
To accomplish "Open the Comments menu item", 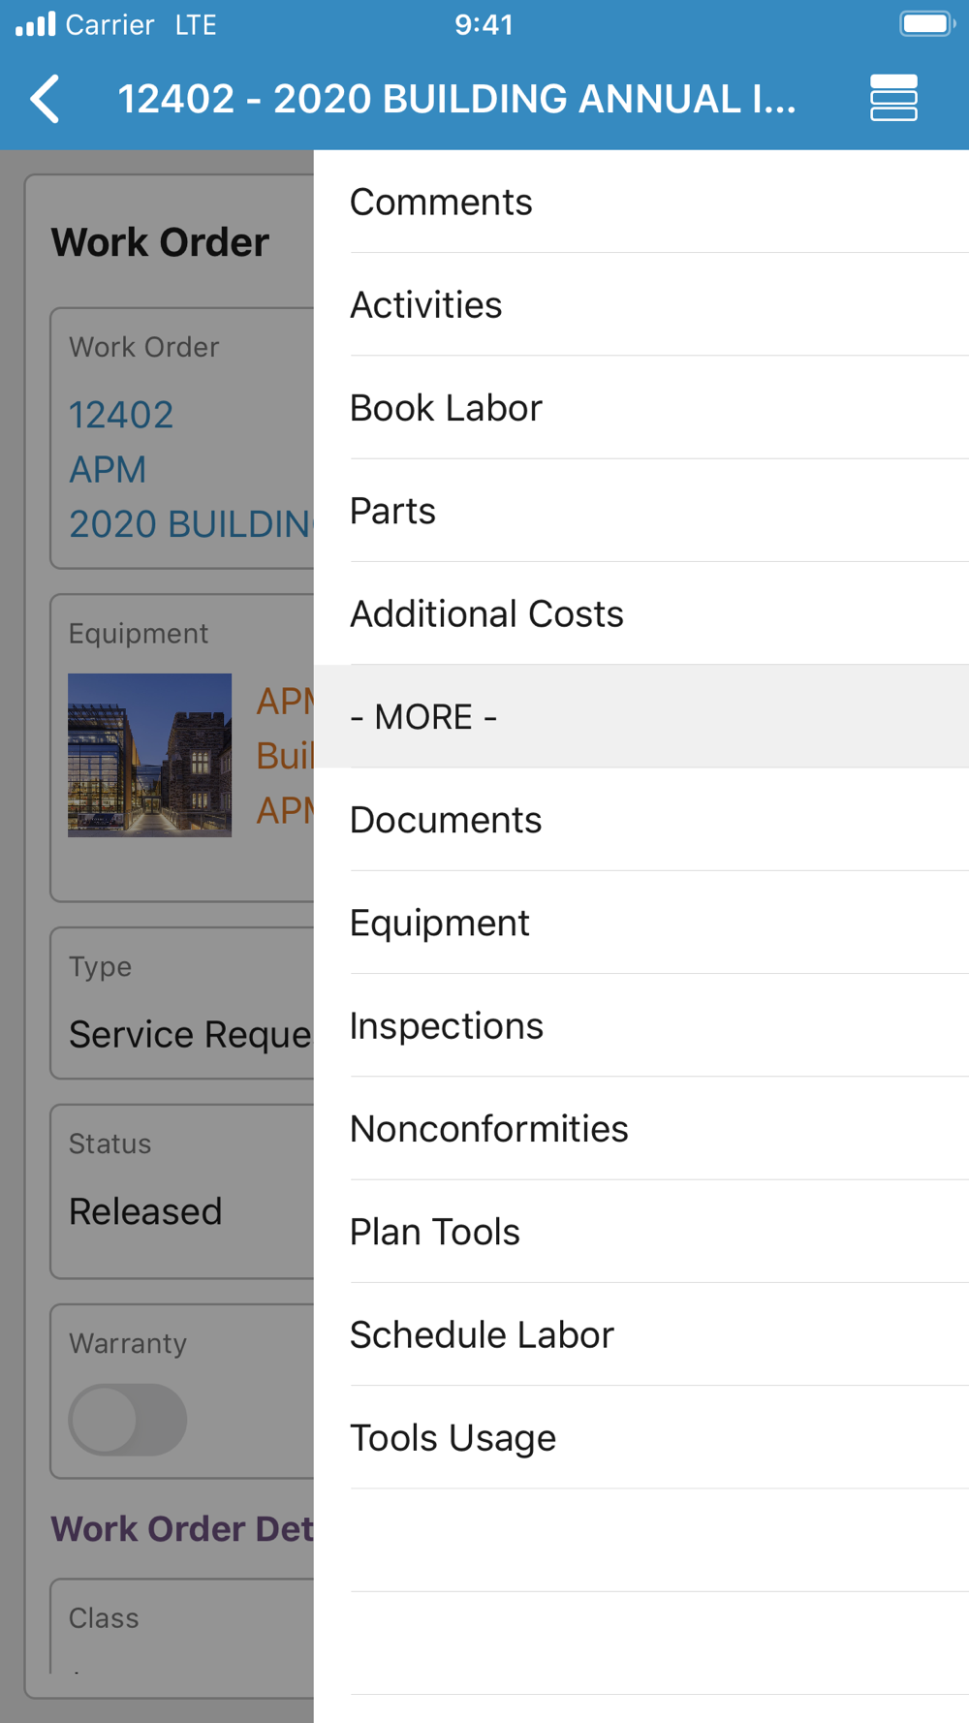I will (x=641, y=202).
